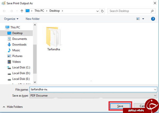Open Documents in the navigation pane
The image size is (159, 113).
(x=20, y=39)
